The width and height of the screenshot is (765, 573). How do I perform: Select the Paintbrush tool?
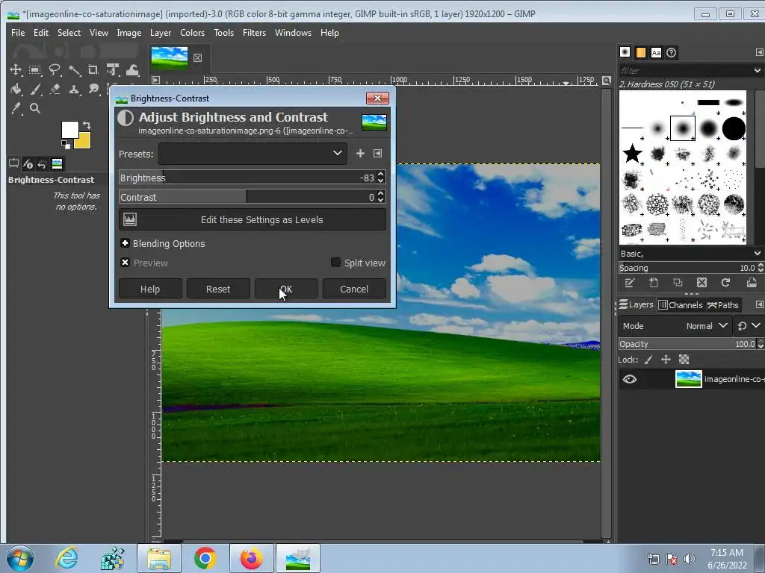pyautogui.click(x=35, y=90)
